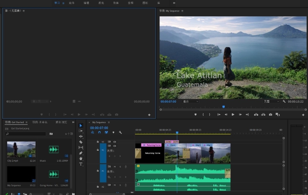308x195 pixels.
Task: Open Program Monitor button editor plus
Action: pos(303,115)
